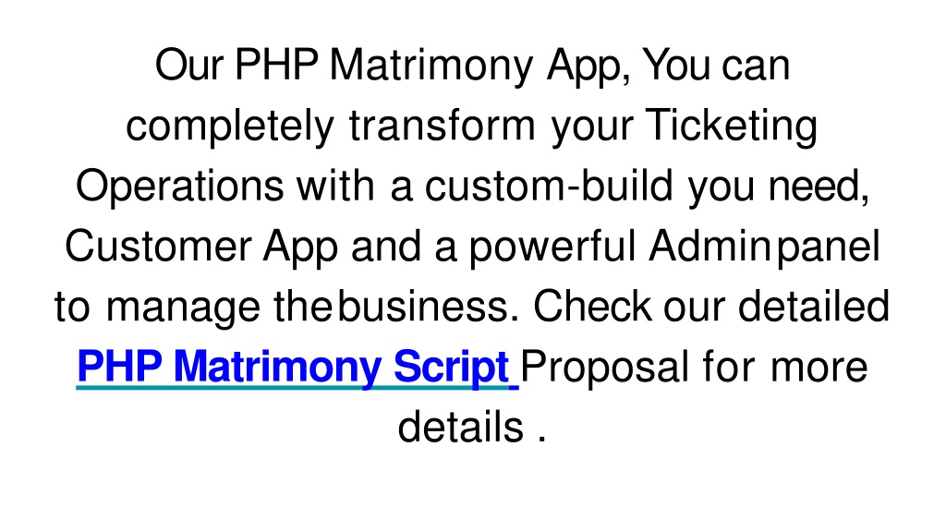The height and width of the screenshot is (532, 946).
Task: Click the word "Proposal" after the link
Action: click(x=604, y=368)
